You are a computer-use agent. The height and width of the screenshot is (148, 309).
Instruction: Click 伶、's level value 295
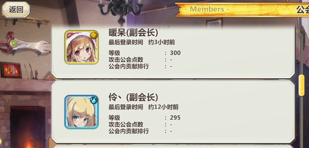[175, 118]
